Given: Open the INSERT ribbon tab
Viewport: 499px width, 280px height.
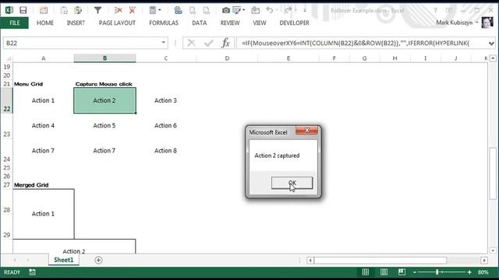Looking at the screenshot, I should 76,23.
